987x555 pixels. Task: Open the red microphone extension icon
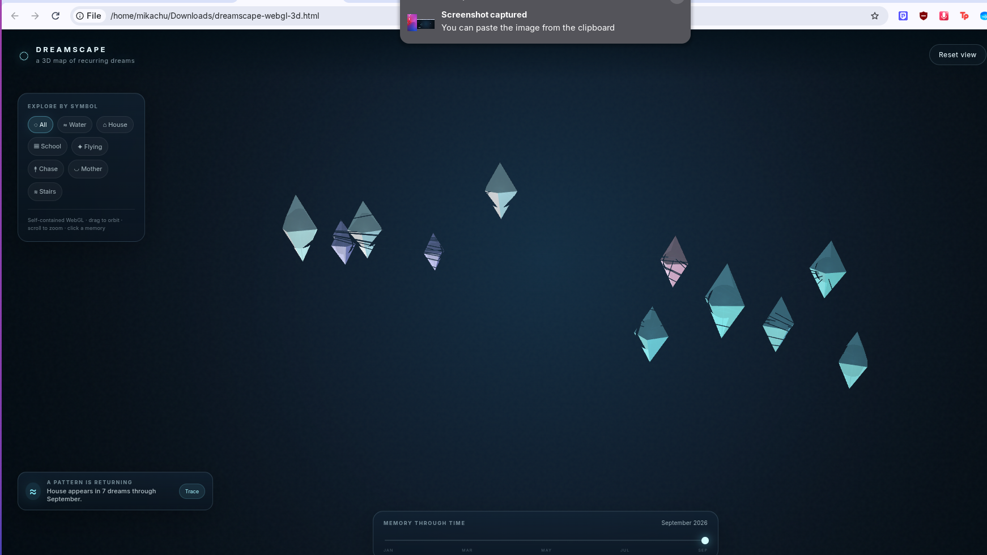(x=944, y=16)
